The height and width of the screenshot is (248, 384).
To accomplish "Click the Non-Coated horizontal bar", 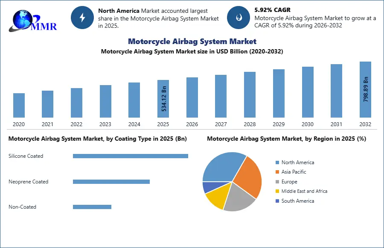I will (x=92, y=207).
